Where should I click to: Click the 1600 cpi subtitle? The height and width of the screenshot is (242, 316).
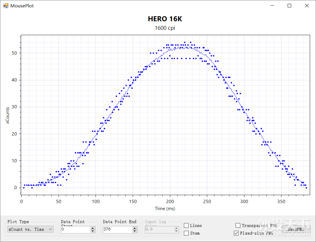coord(165,28)
